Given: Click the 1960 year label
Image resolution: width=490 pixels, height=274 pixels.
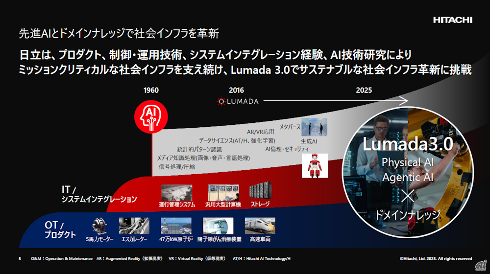Looking at the screenshot, I should [x=151, y=90].
